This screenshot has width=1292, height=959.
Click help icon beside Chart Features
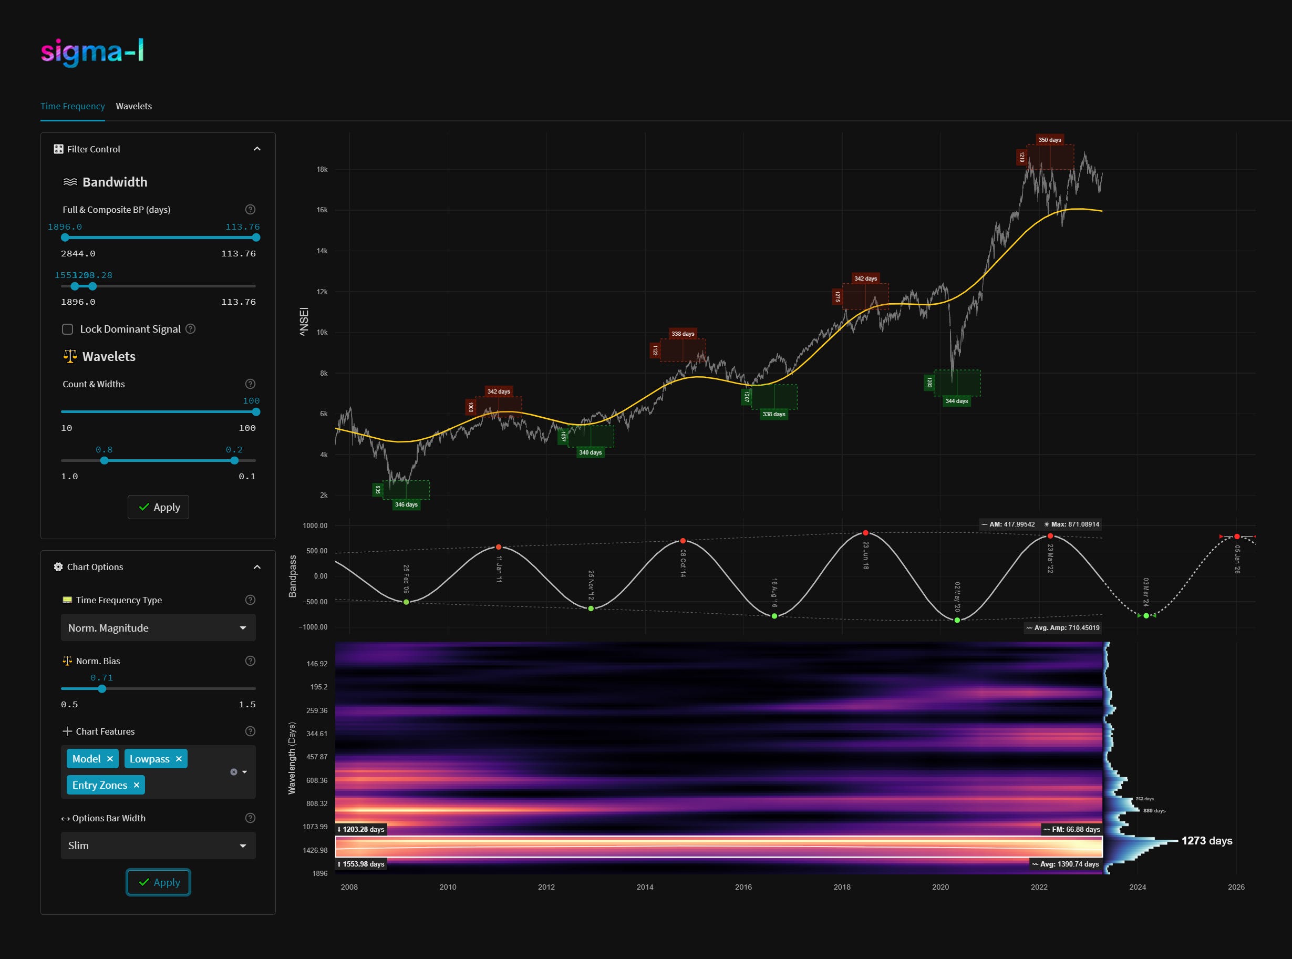click(x=250, y=731)
